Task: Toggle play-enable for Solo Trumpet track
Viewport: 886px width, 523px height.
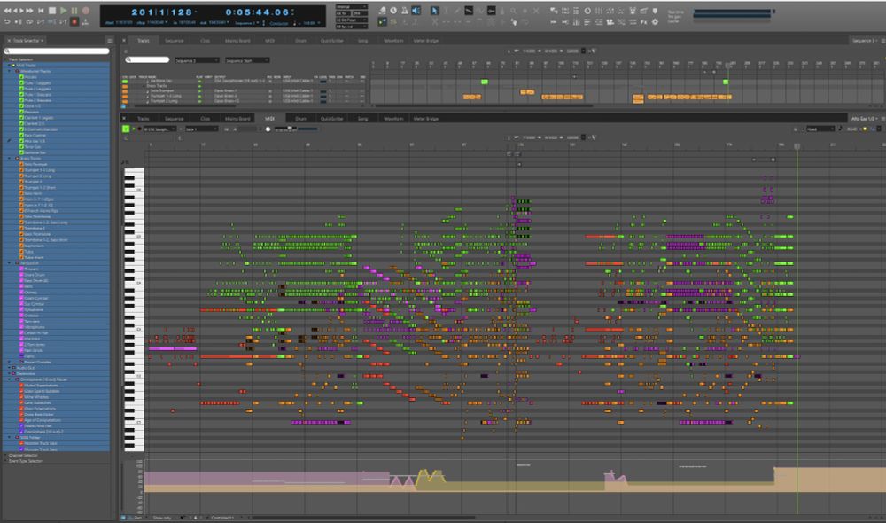Action: (x=199, y=90)
